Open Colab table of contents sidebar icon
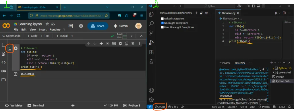 pos(3,45)
